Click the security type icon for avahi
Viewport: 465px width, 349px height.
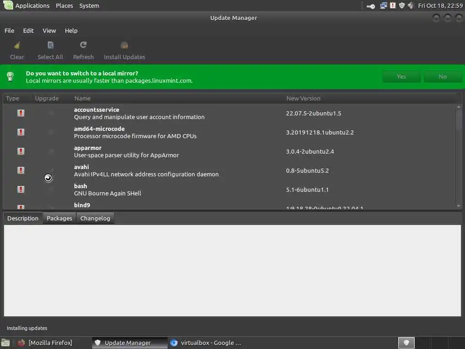pyautogui.click(x=21, y=170)
